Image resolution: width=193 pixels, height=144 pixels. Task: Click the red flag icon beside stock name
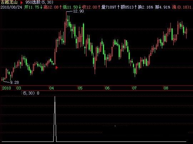pyautogui.click(x=21, y=2)
